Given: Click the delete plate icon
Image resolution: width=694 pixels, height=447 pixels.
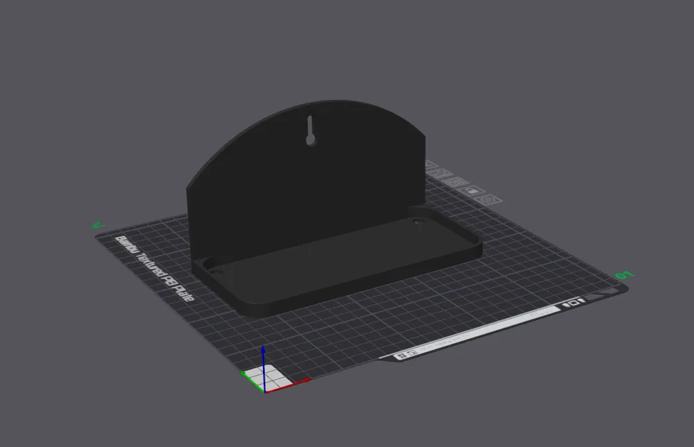Looking at the screenshot, I should pos(429,164).
